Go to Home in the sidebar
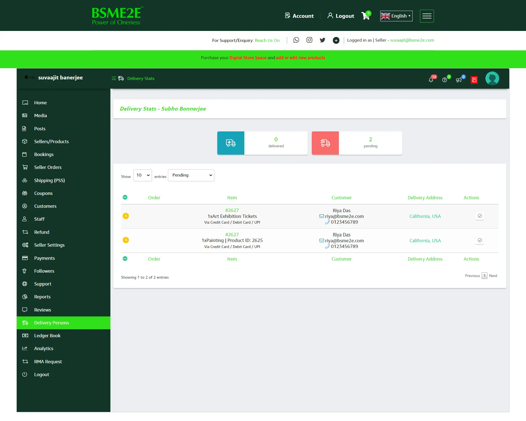The width and height of the screenshot is (526, 421). (x=64, y=103)
